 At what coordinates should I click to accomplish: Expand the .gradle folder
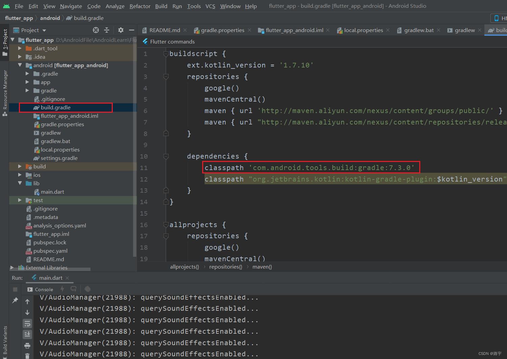27,74
